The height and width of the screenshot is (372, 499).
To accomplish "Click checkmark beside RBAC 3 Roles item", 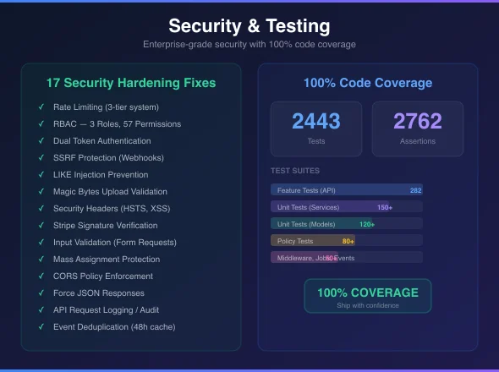I will point(41,123).
